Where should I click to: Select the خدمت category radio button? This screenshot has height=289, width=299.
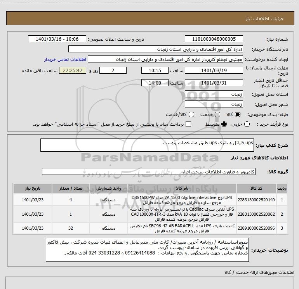tap(217, 114)
